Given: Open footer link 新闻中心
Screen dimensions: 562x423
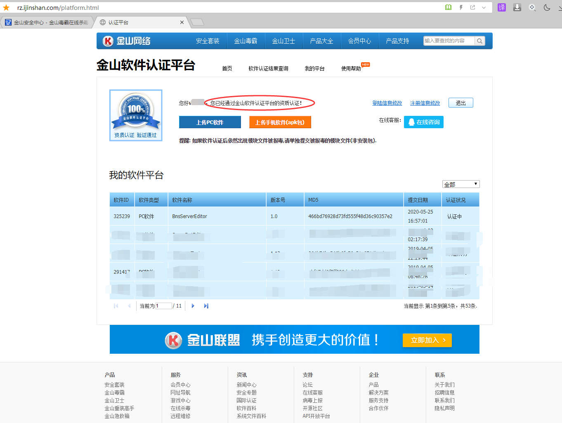Looking at the screenshot, I should point(246,385).
